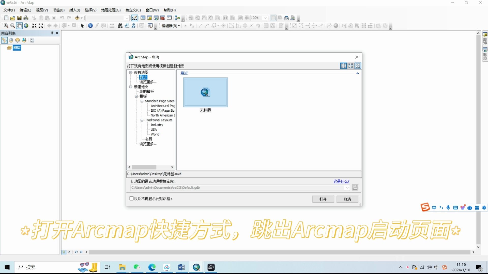This screenshot has width=488, height=274.
Task: Open the Geoprocessing menu
Action: point(111,10)
